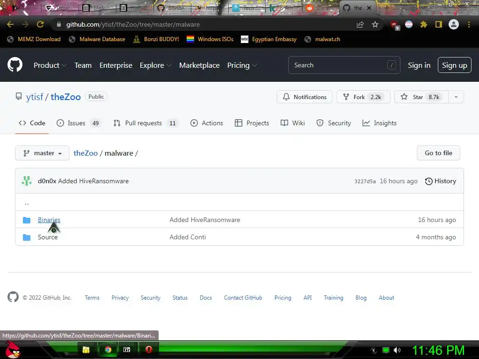Show hidden tray icons arrow
This screenshot has width=479, height=359.
pyautogui.click(x=373, y=351)
